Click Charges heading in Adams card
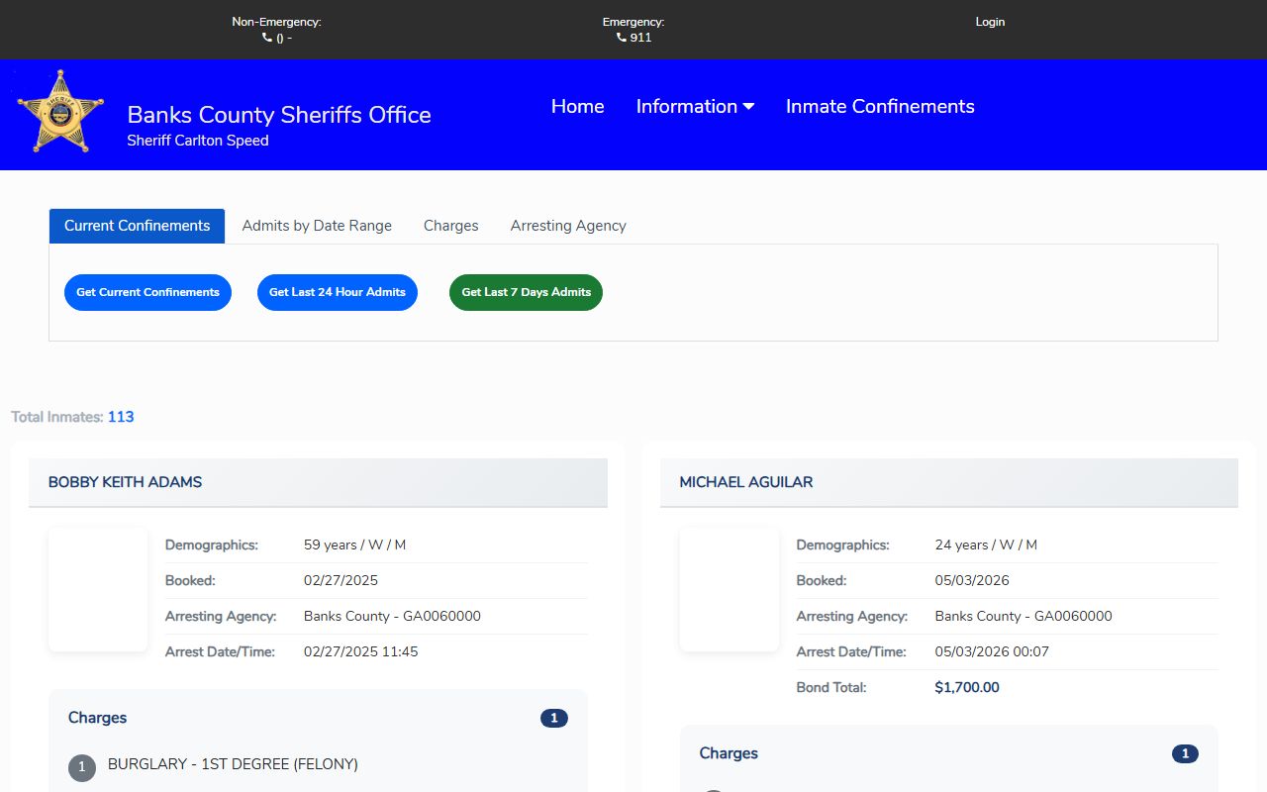 pyautogui.click(x=97, y=718)
